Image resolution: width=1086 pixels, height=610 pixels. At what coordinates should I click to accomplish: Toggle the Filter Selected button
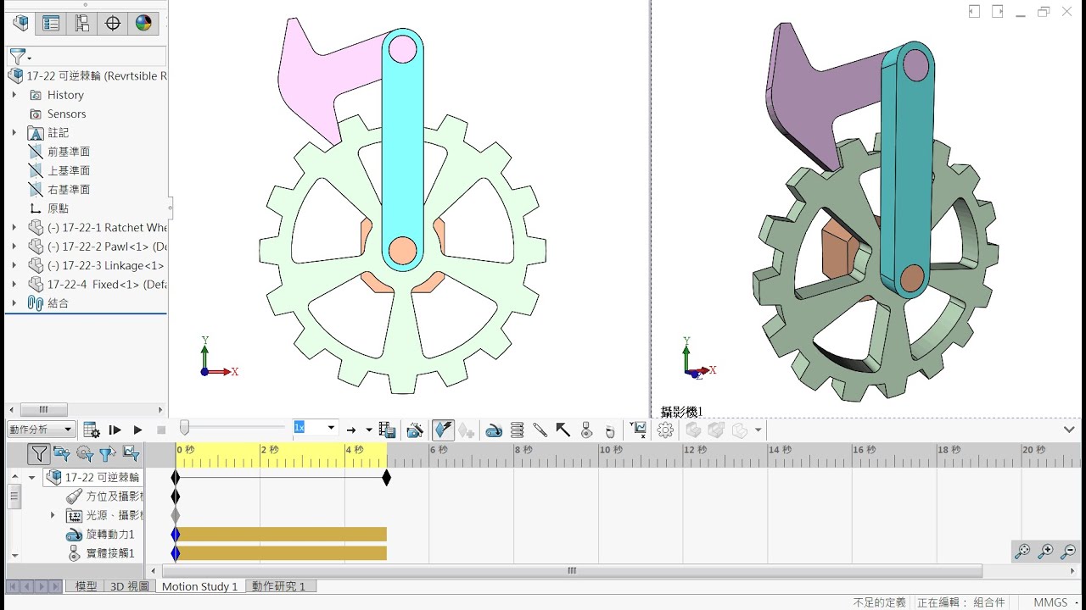coord(107,453)
